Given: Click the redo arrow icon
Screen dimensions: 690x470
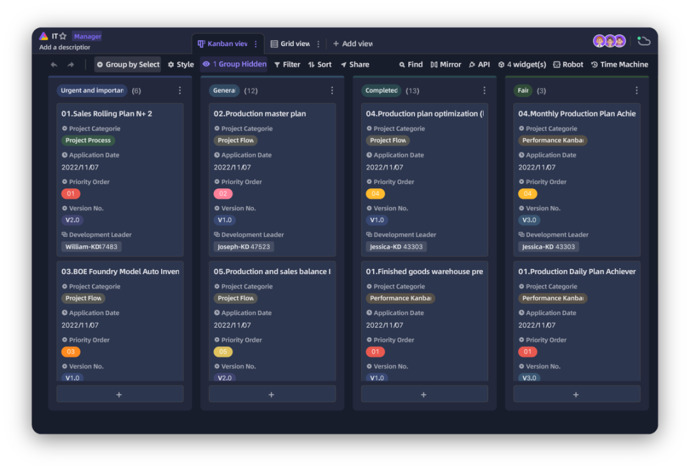Looking at the screenshot, I should [71, 64].
